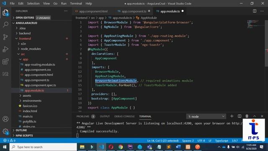Viewport: 268px width, 151px height.
Task: Split the editor to the right
Action: [255, 11]
